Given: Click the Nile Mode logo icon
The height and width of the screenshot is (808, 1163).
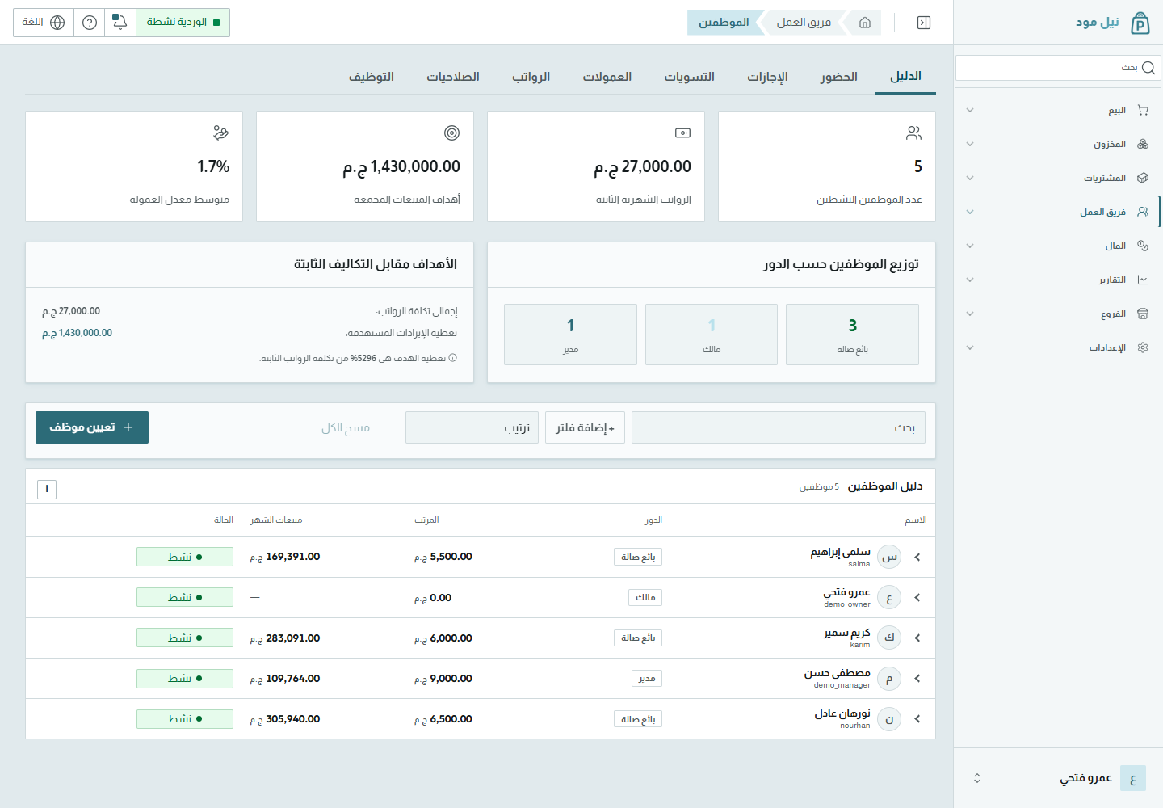Looking at the screenshot, I should tap(1140, 23).
